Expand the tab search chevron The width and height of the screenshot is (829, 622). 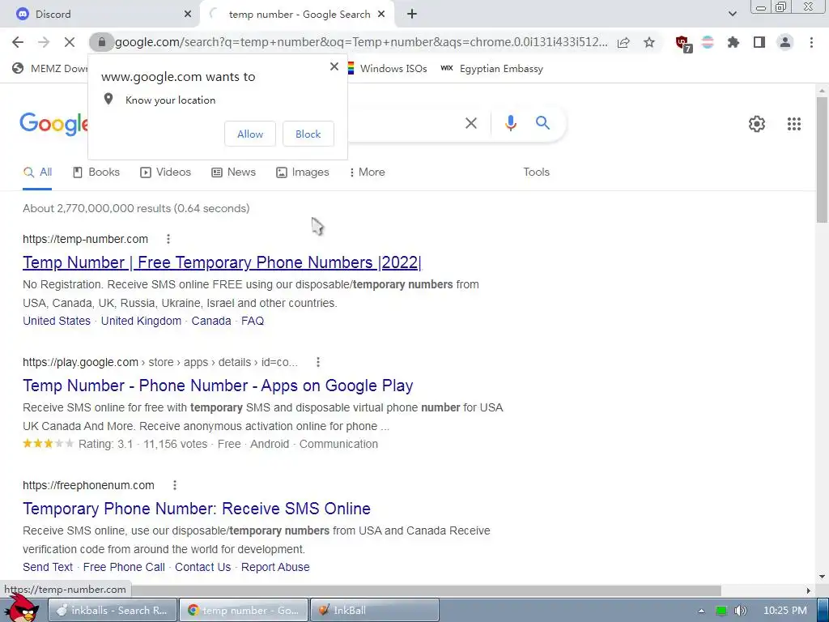click(732, 15)
